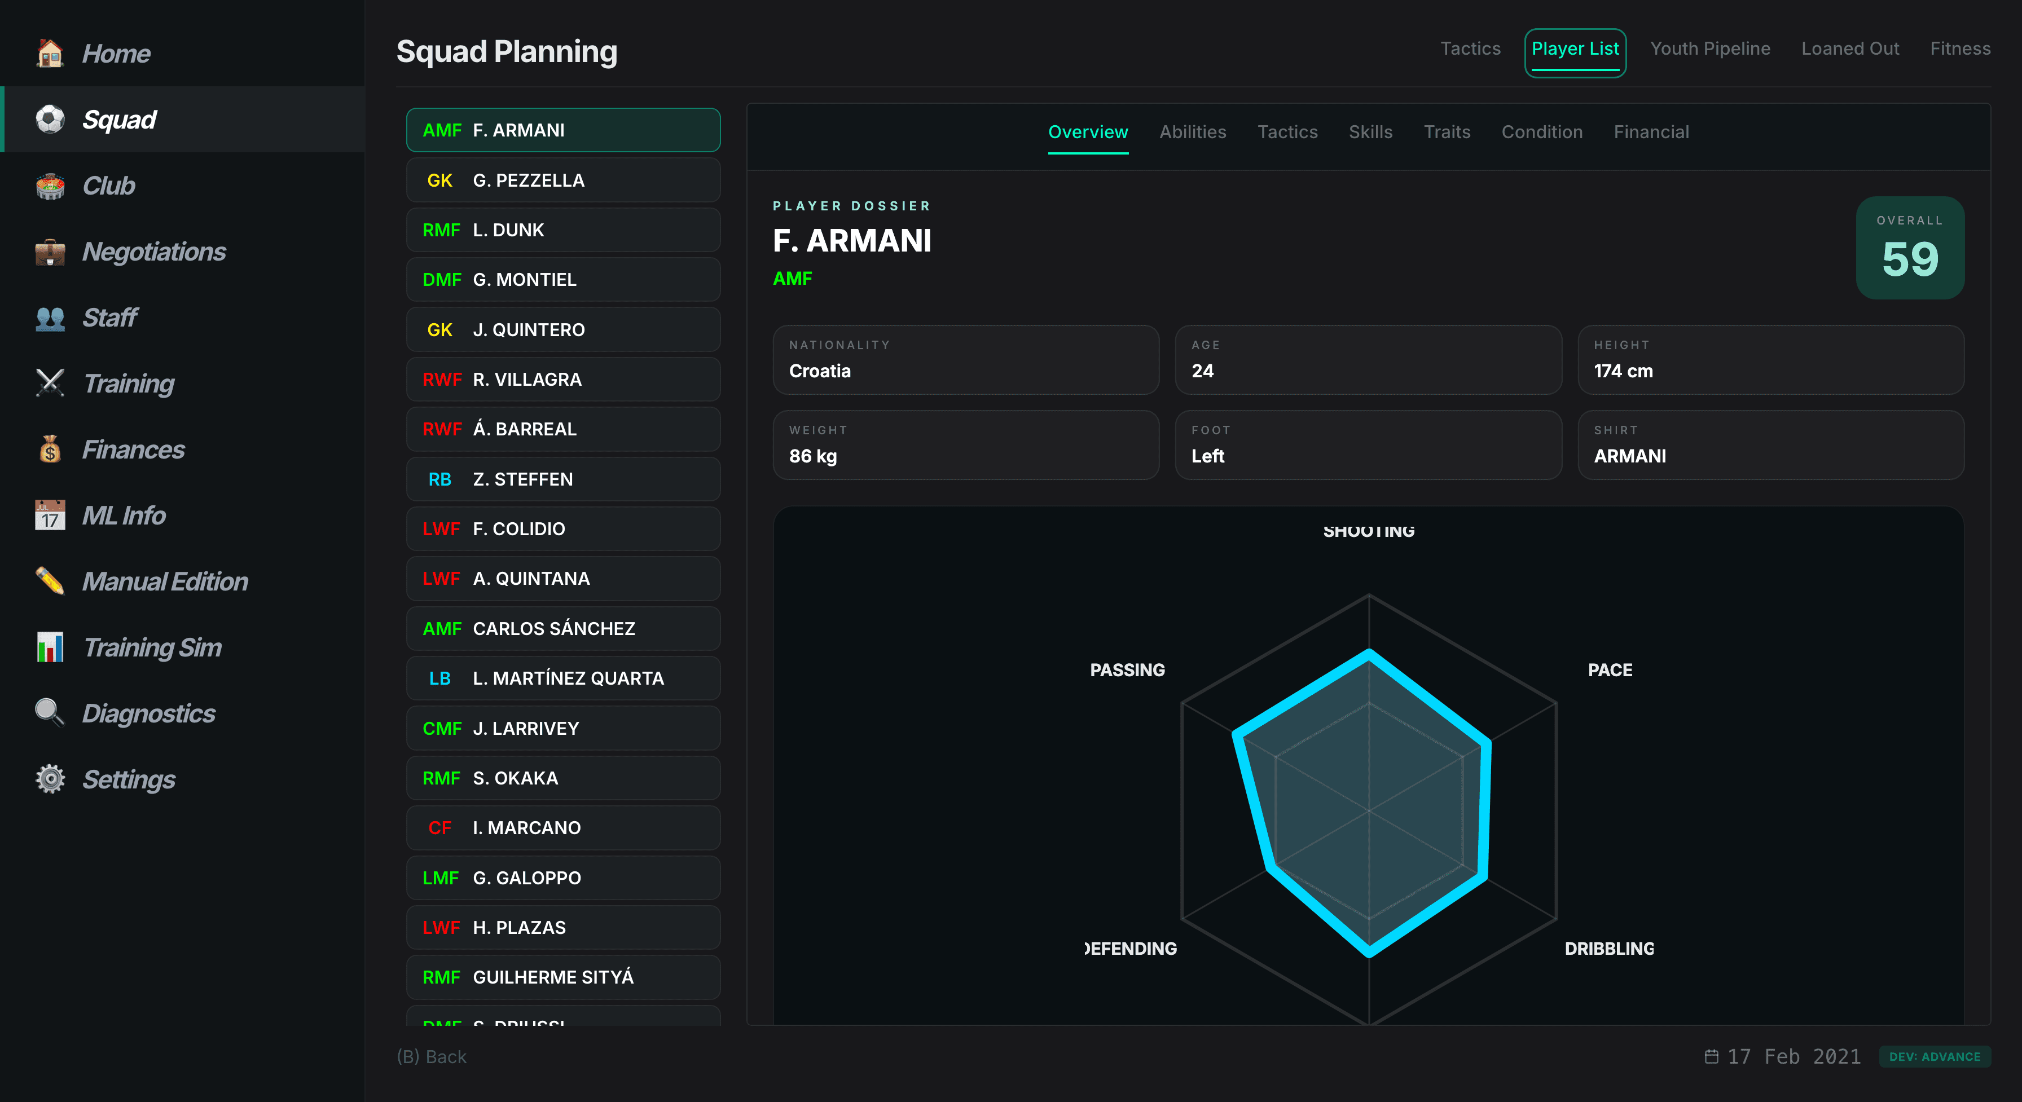Click the PACE label on radar chart
Viewport: 2022px width, 1102px height.
click(x=1610, y=669)
